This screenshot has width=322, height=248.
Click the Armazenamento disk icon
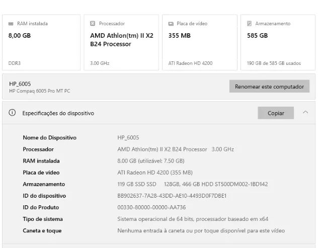pos(249,24)
